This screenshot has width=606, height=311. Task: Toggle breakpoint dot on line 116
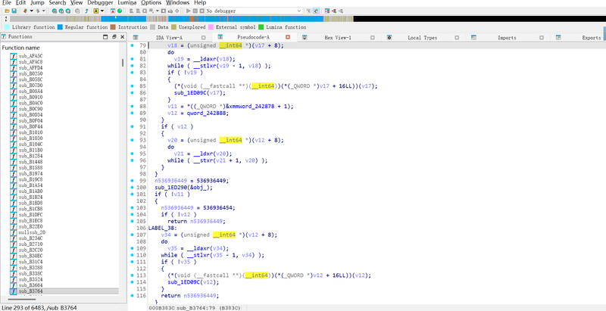coord(133,296)
